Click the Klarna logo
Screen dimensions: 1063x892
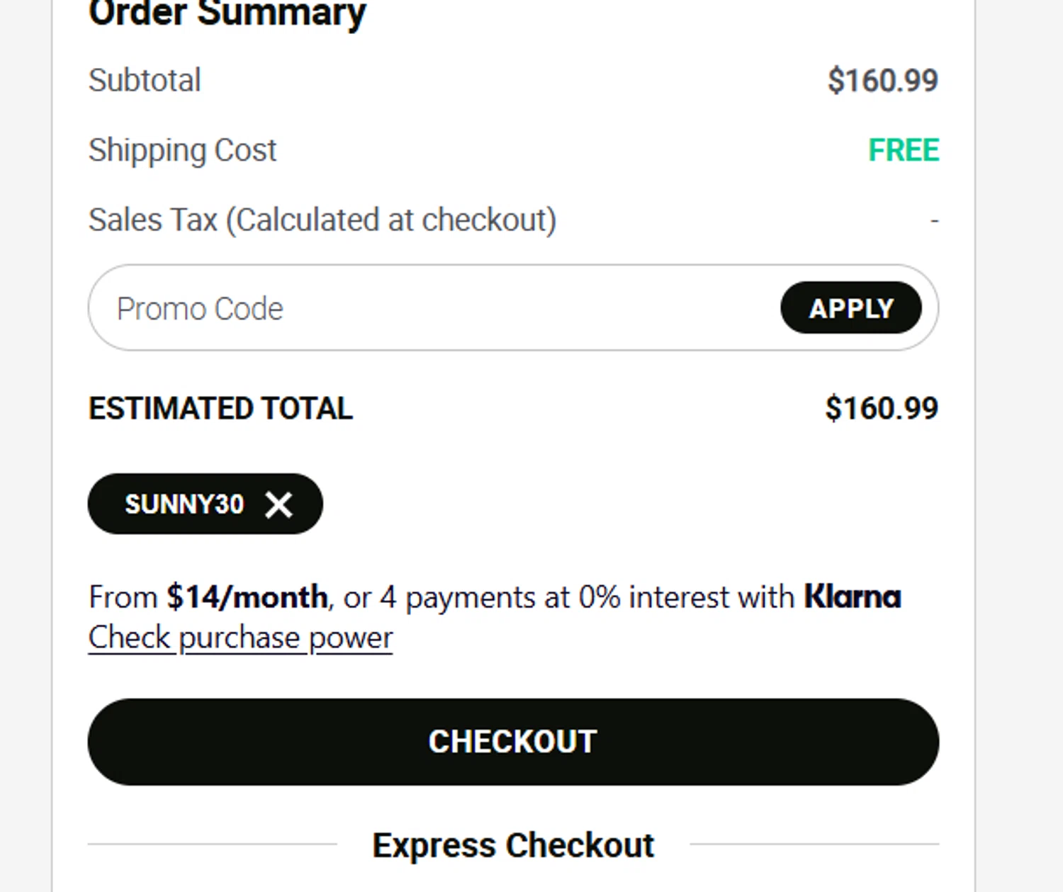[x=852, y=597]
